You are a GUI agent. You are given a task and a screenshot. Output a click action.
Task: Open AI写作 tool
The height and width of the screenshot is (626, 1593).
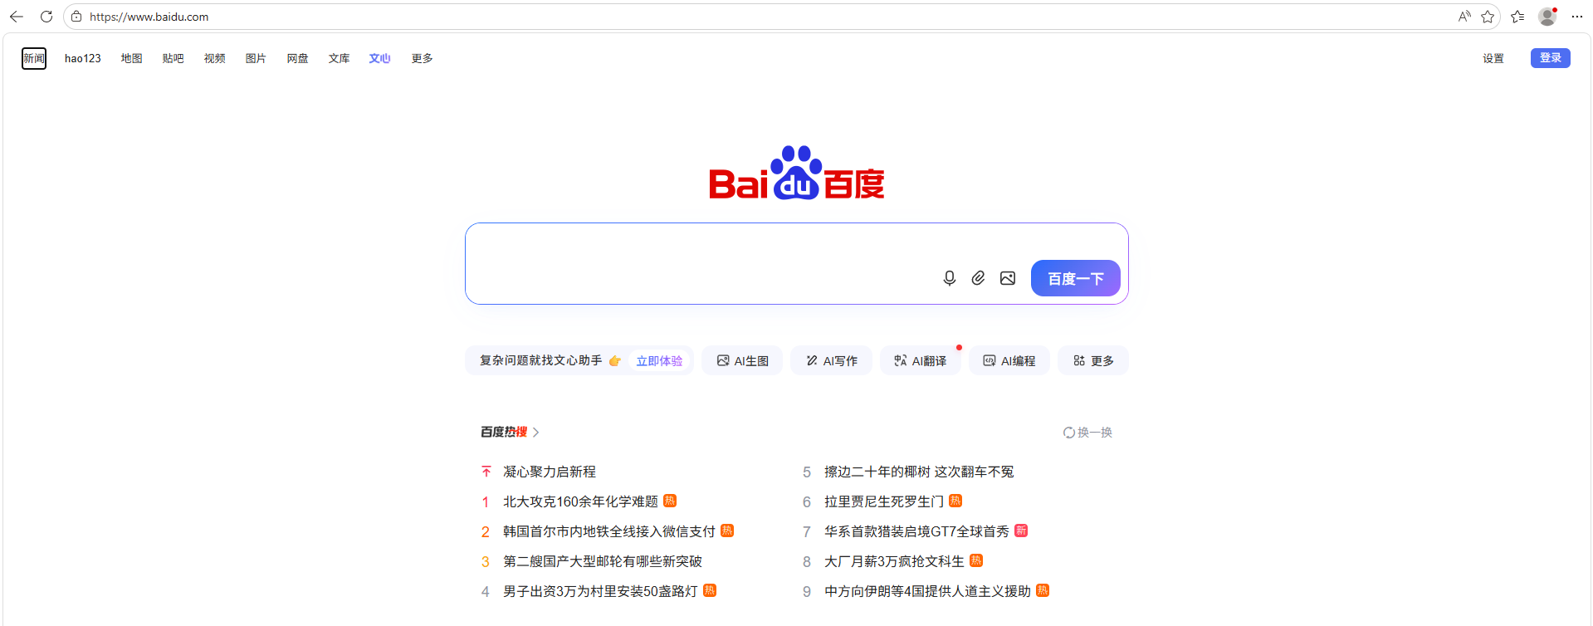(x=831, y=360)
